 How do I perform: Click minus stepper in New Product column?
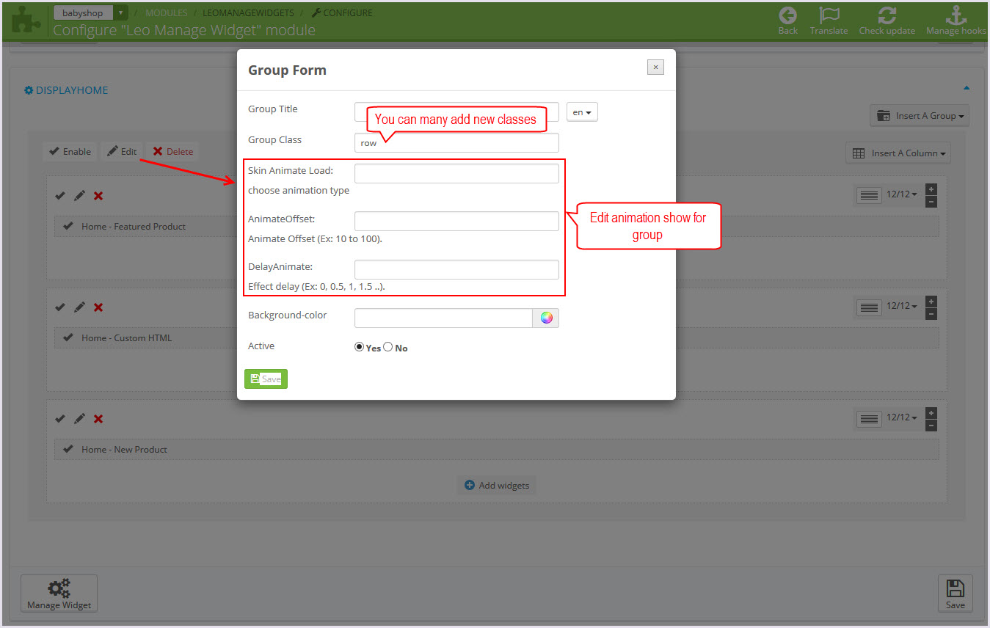931,425
